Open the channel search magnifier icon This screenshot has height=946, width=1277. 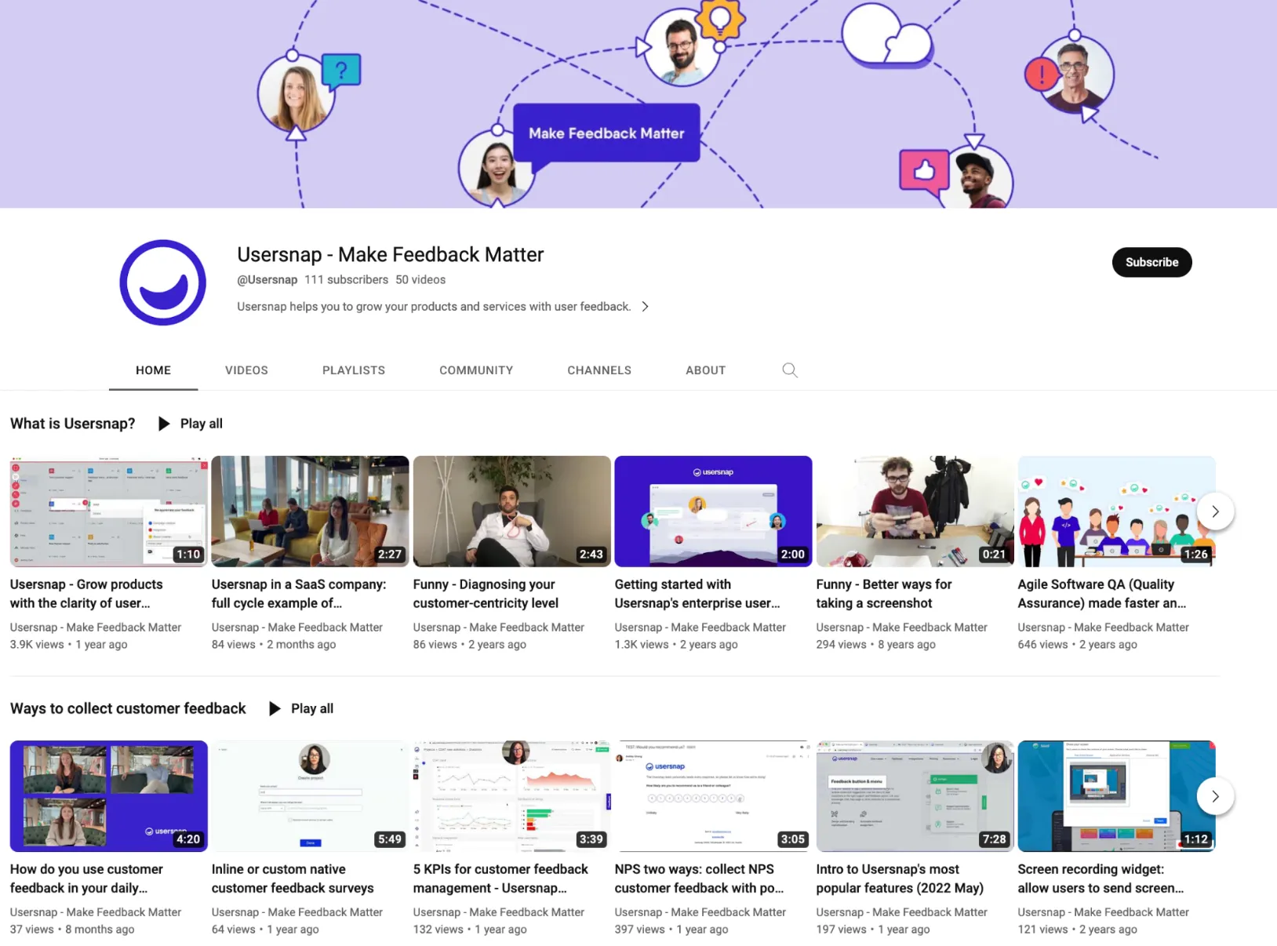coord(789,370)
